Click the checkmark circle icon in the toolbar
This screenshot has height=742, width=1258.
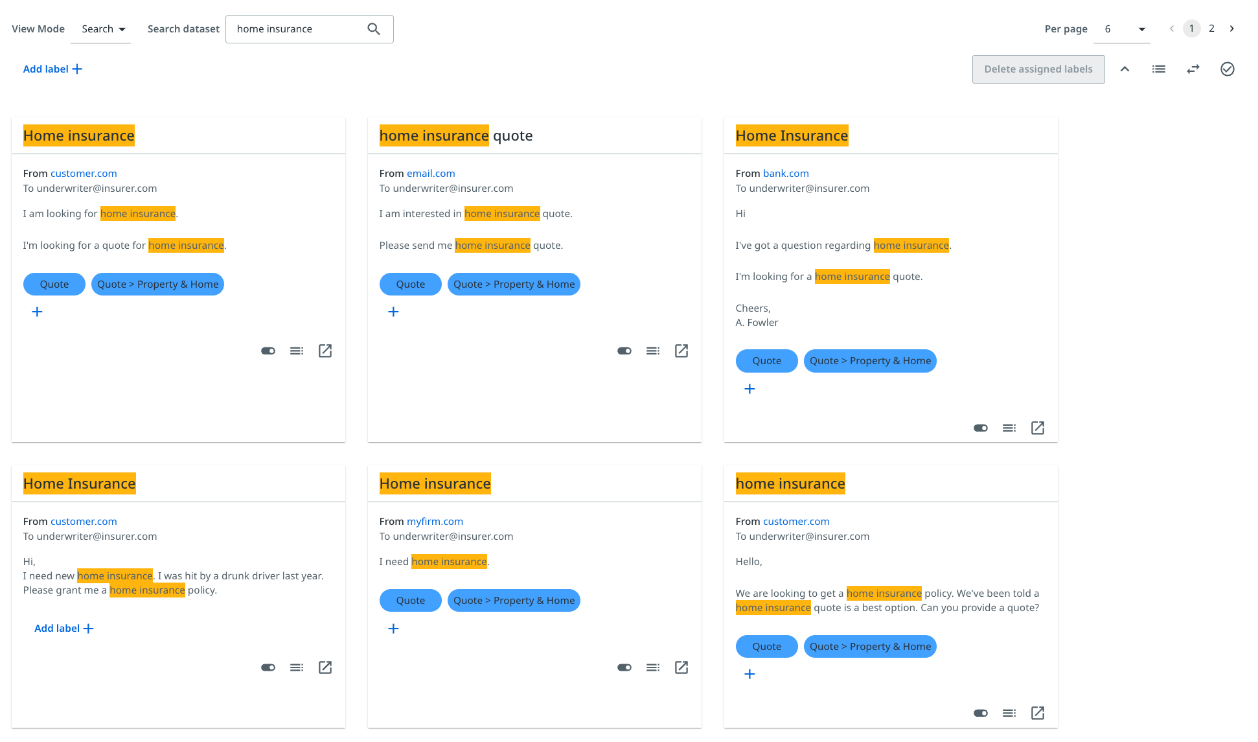[1228, 69]
